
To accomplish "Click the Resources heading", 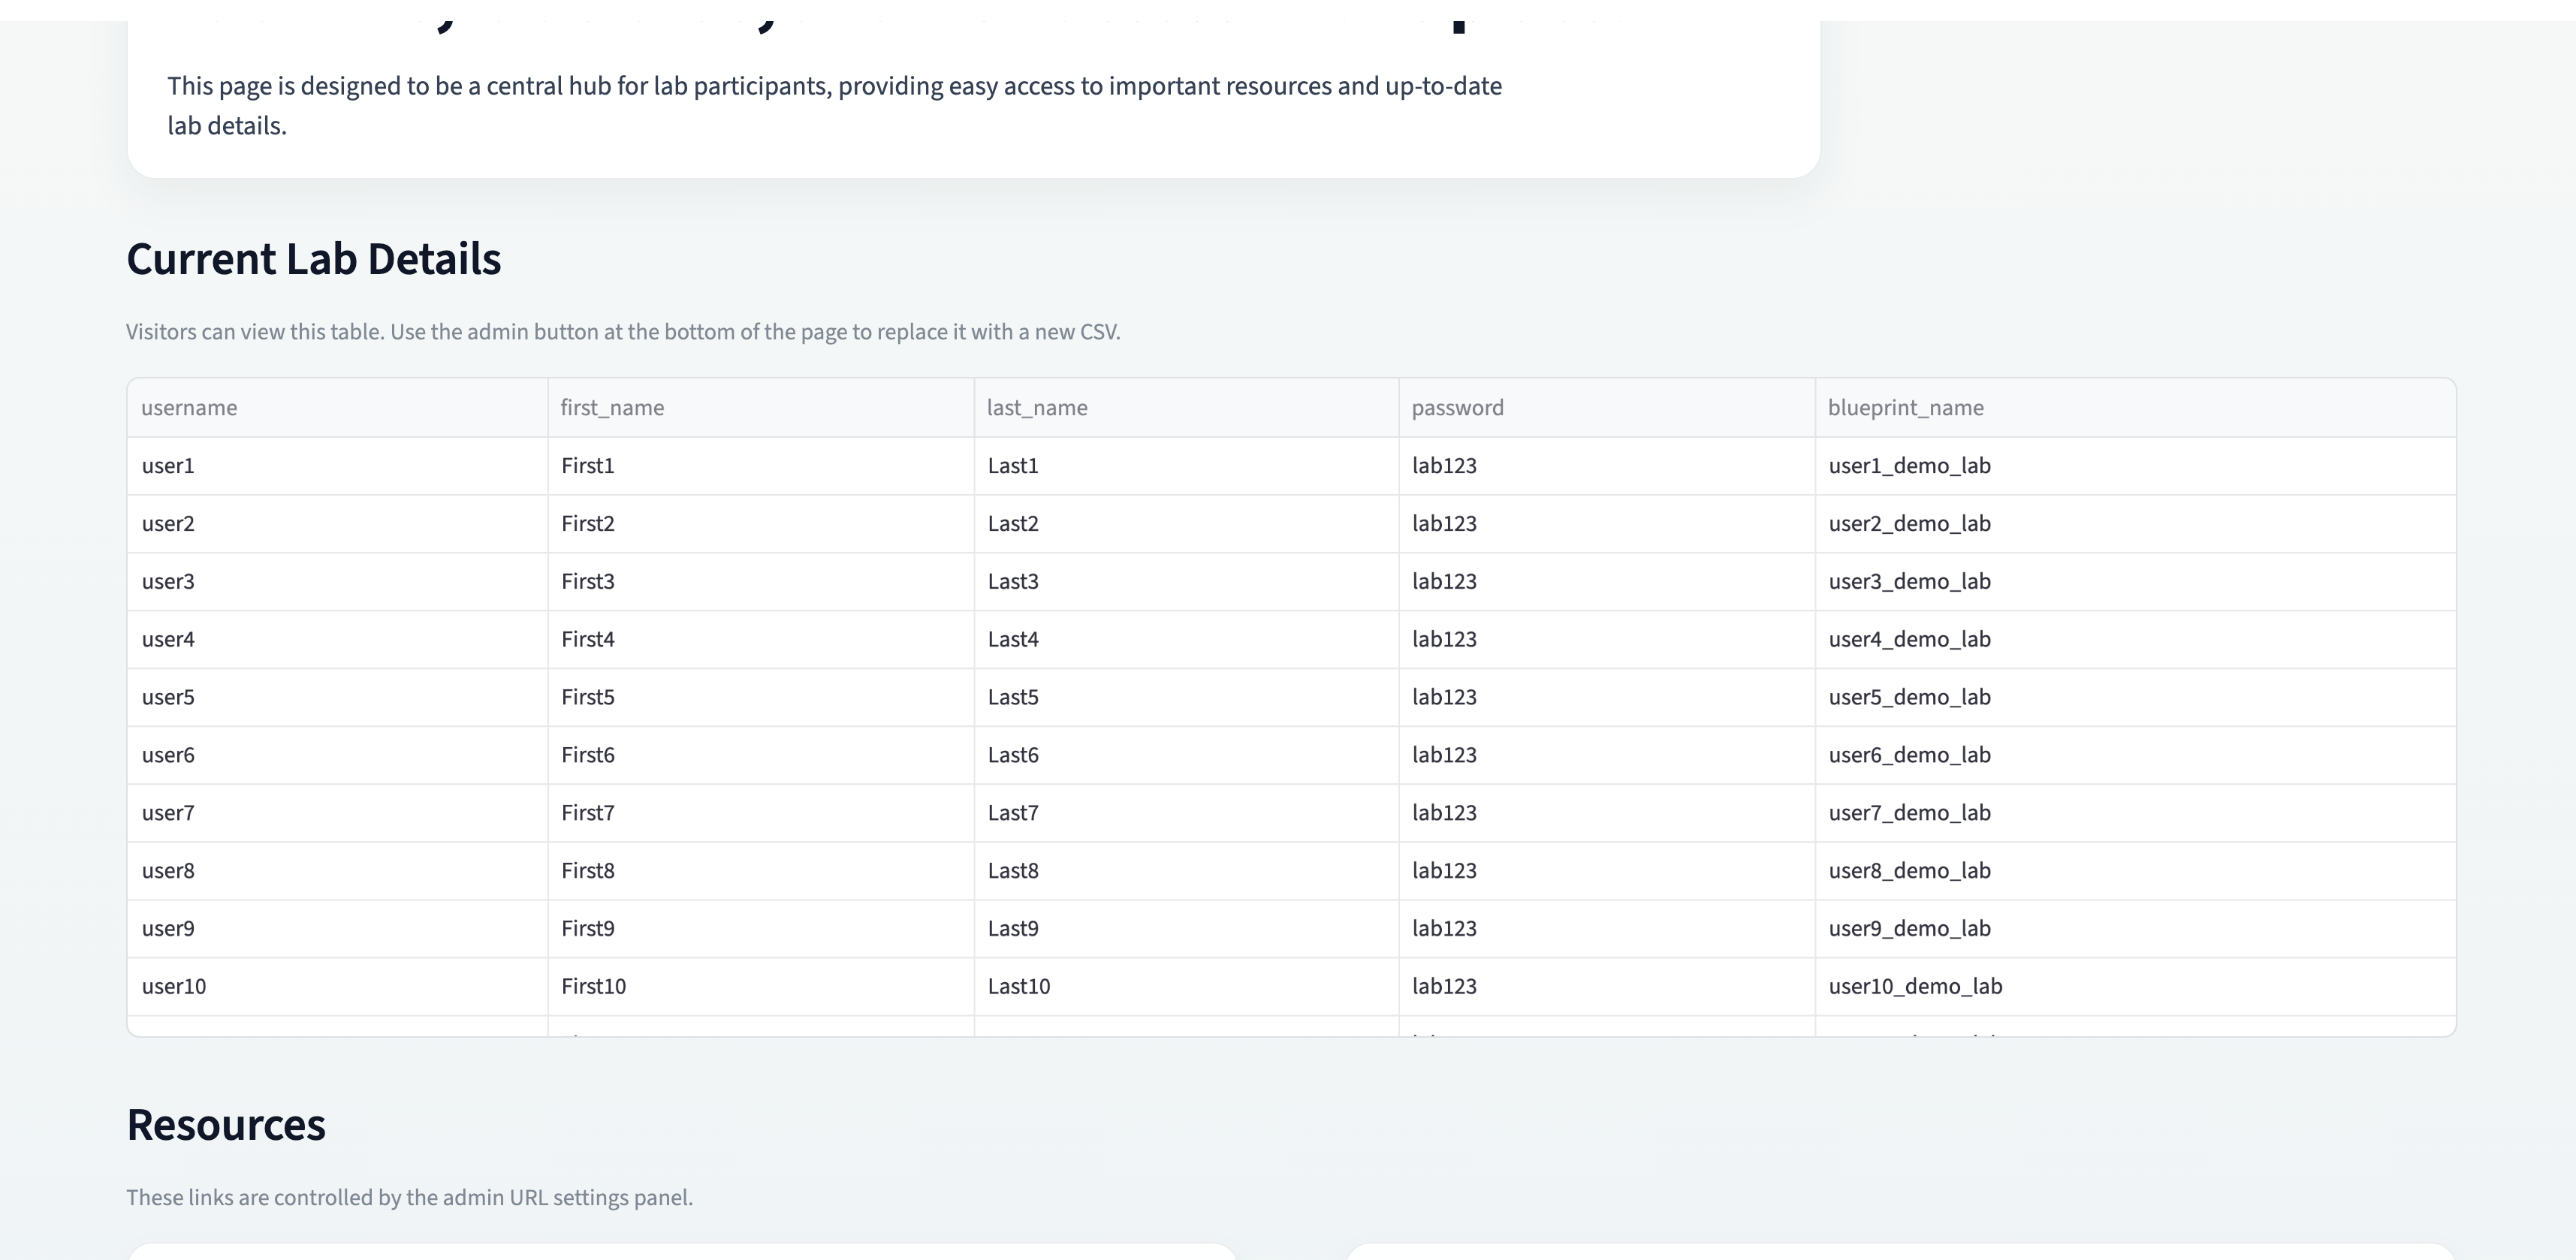I will click(226, 1125).
